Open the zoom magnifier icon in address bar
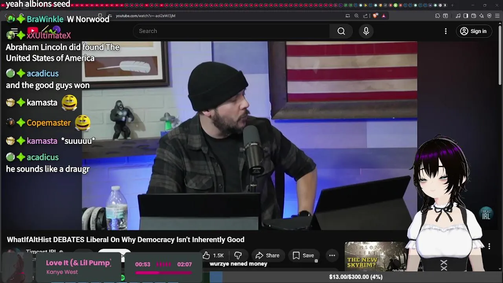Viewport: 503px width, 283px height. (x=356, y=16)
